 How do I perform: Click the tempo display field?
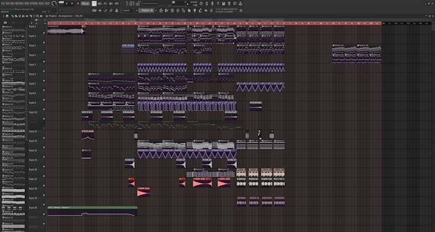point(85,4)
